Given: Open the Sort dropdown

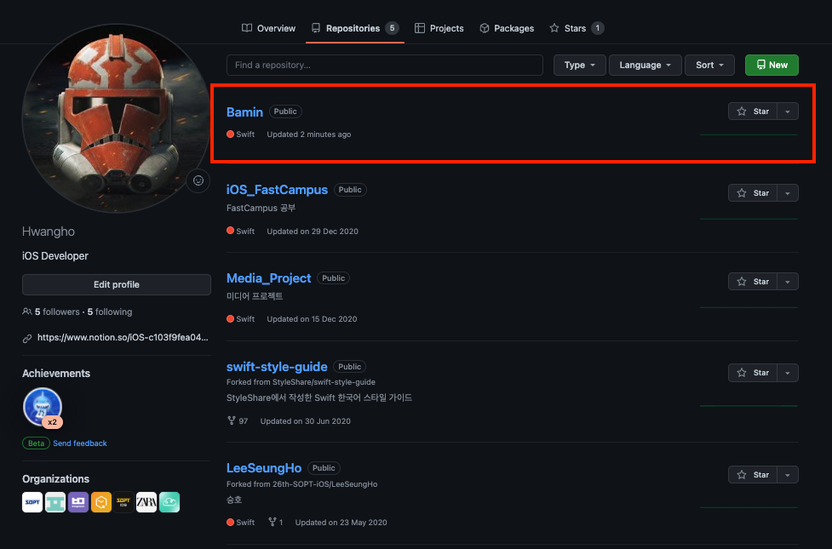Looking at the screenshot, I should coord(709,66).
